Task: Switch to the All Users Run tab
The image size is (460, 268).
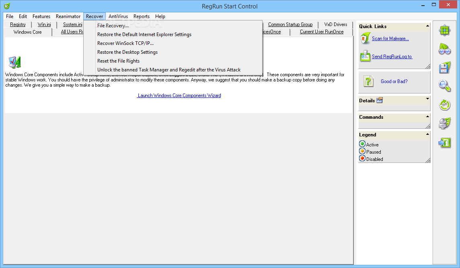Action: [x=72, y=32]
